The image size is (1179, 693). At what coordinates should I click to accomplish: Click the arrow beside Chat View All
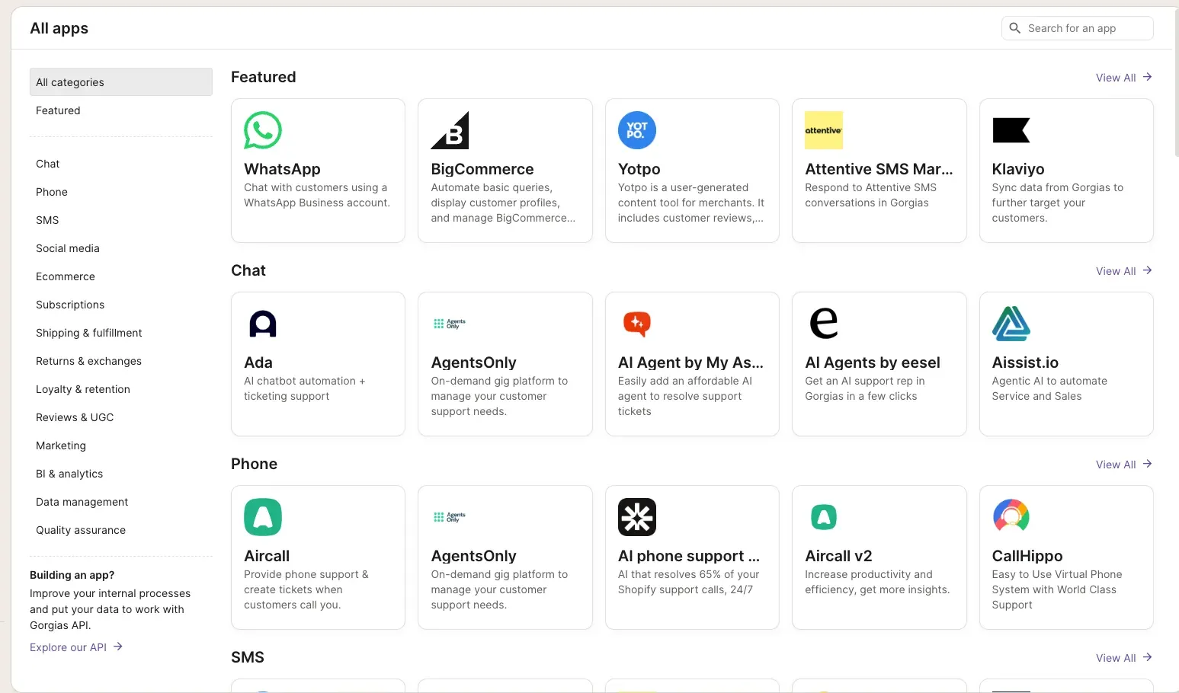click(1147, 270)
